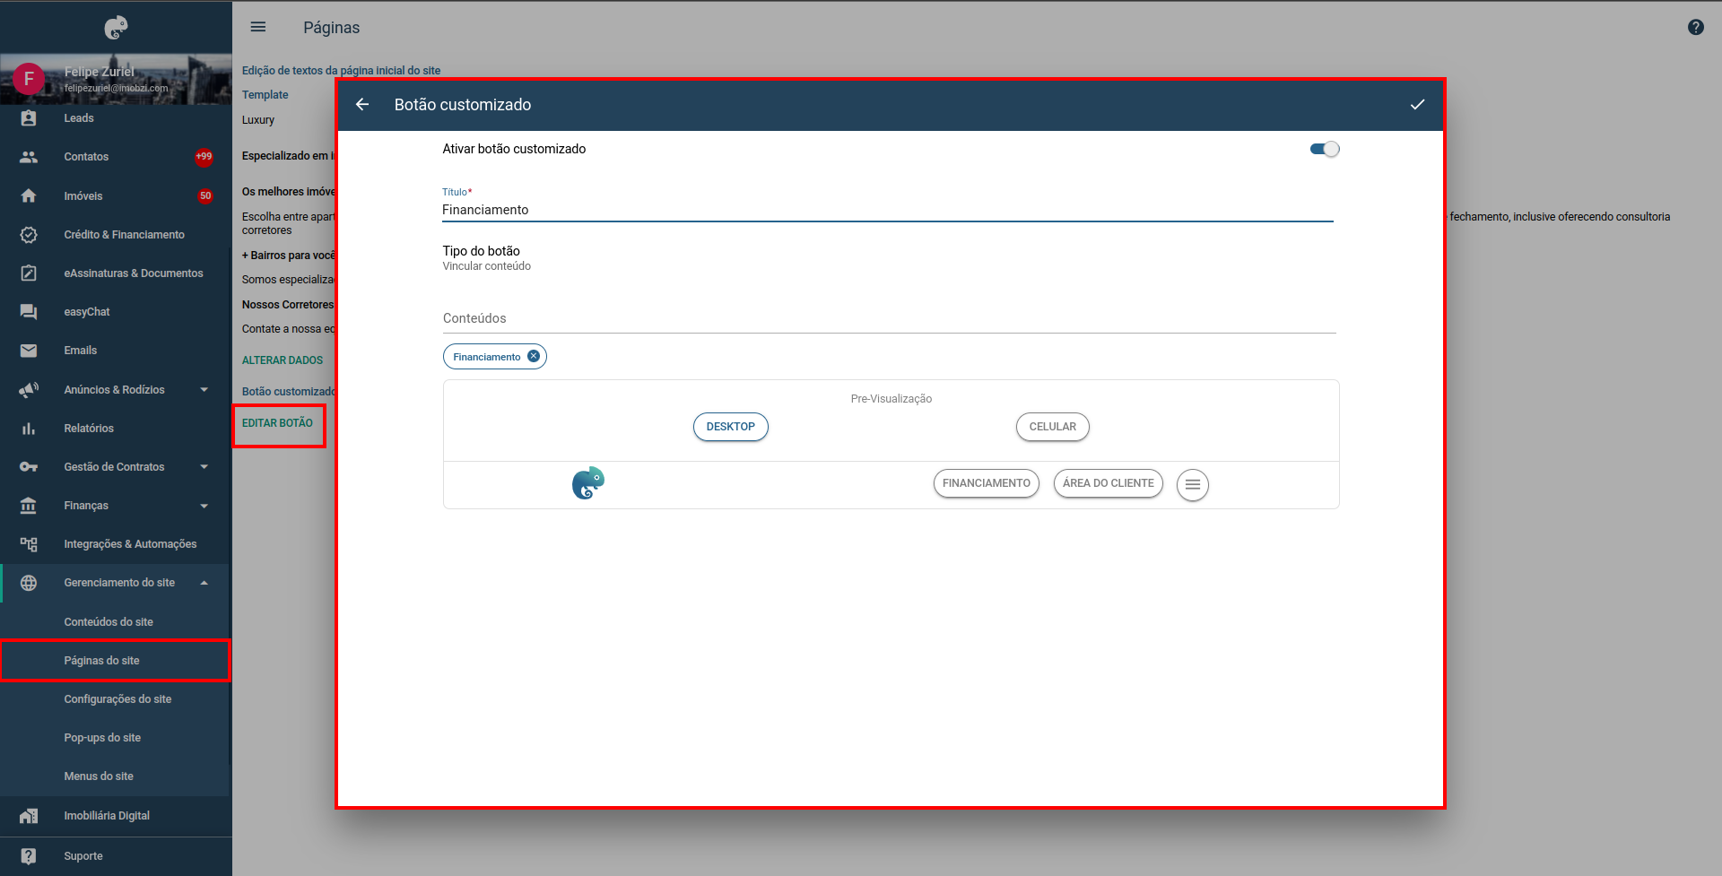
Task: Remove the Financiamento chip with its X icon
Action: (534, 356)
